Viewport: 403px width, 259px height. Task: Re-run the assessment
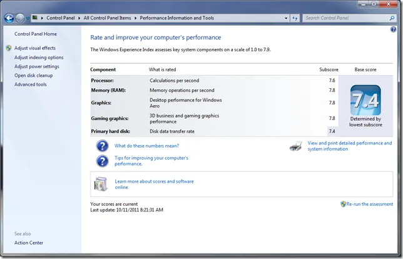[369, 204]
